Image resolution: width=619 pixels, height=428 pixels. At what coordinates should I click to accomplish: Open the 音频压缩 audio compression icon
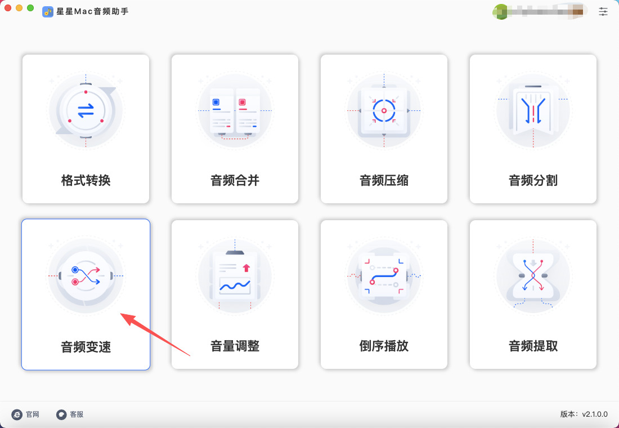click(x=384, y=110)
